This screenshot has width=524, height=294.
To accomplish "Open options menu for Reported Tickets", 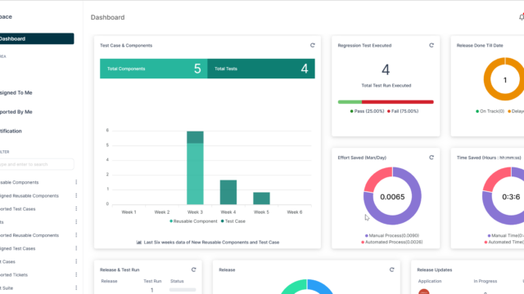I will (x=76, y=274).
